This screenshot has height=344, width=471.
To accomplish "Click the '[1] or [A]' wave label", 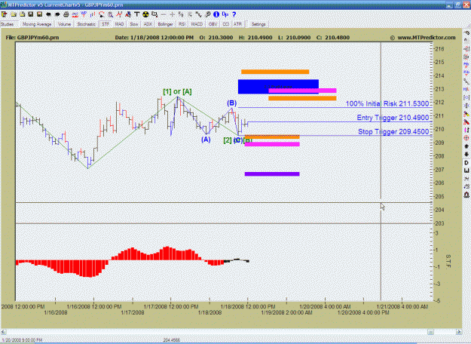I will (x=177, y=91).
